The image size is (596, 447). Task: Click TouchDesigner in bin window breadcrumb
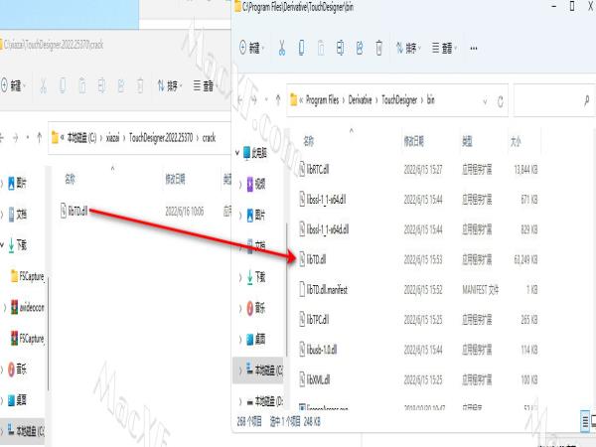[x=399, y=100]
